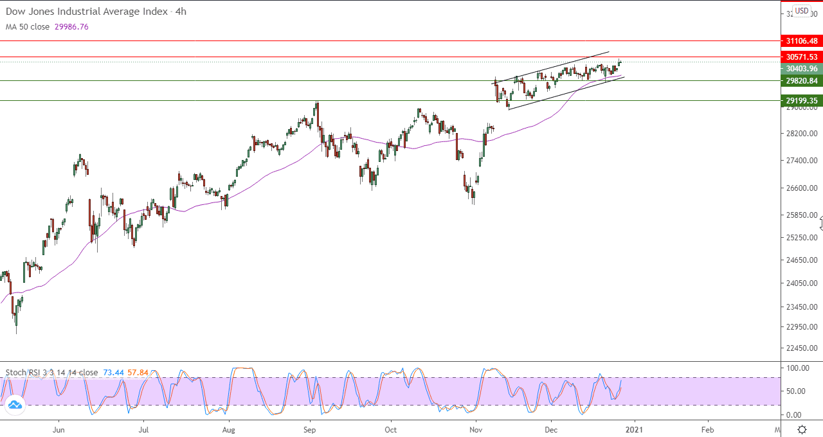The height and width of the screenshot is (437, 823).
Task: Select the 30571.53 red price label
Action: 801,57
